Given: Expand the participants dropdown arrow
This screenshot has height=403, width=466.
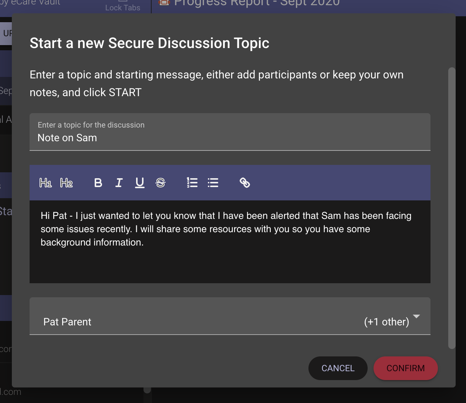Looking at the screenshot, I should pos(416,316).
